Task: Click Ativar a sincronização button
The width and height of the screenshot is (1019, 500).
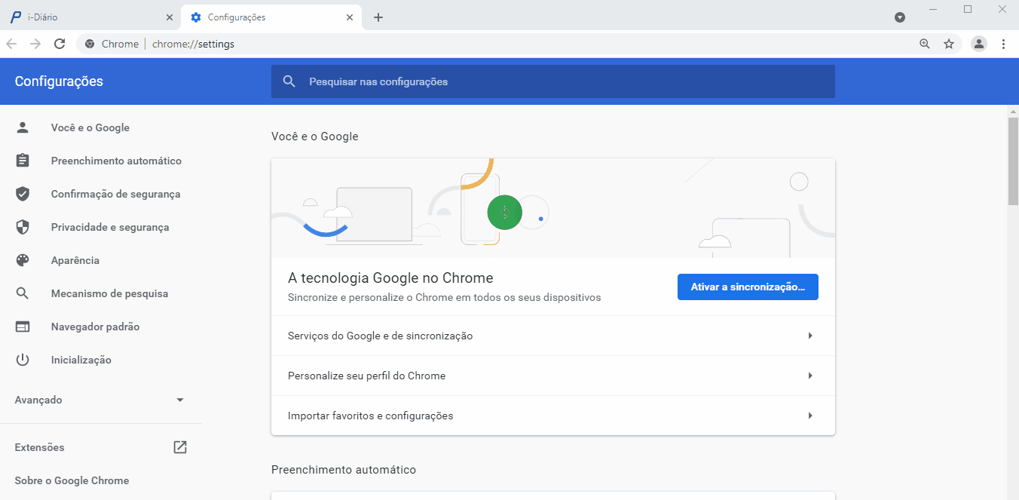Action: (x=748, y=287)
